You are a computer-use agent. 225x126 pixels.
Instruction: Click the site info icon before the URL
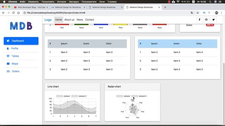pyautogui.click(x=25, y=13)
